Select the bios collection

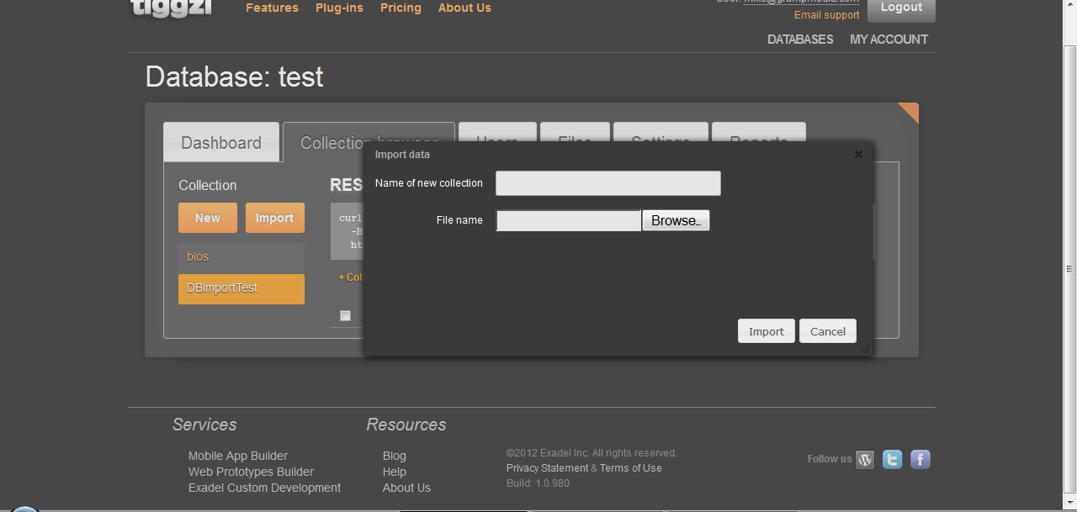[241, 257]
